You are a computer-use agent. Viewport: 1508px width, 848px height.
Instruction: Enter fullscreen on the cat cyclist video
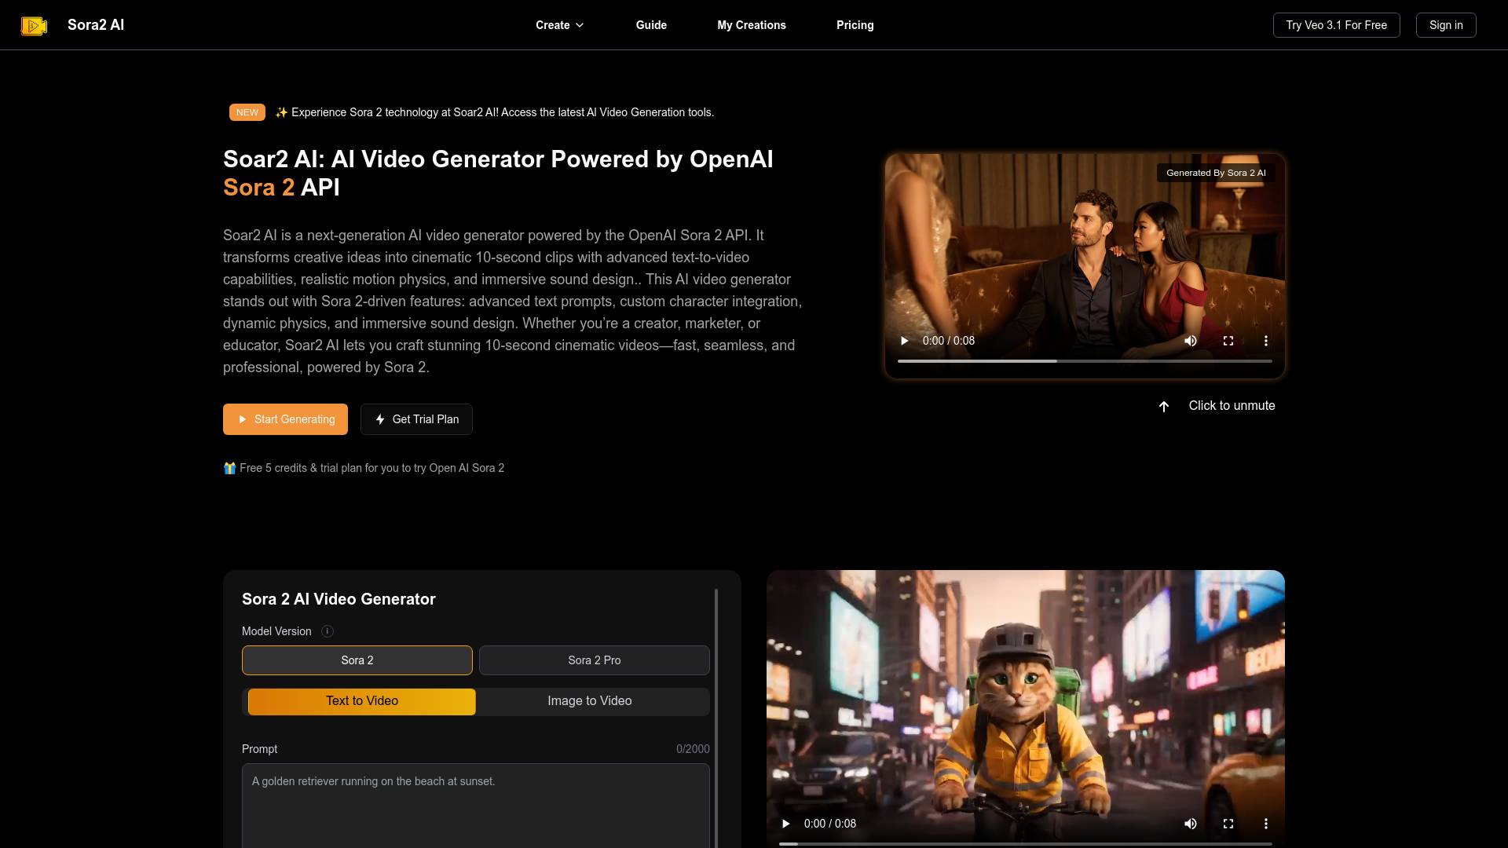click(x=1228, y=824)
